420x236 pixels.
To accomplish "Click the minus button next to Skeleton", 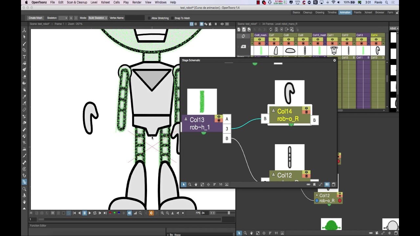I will [x=76, y=18].
